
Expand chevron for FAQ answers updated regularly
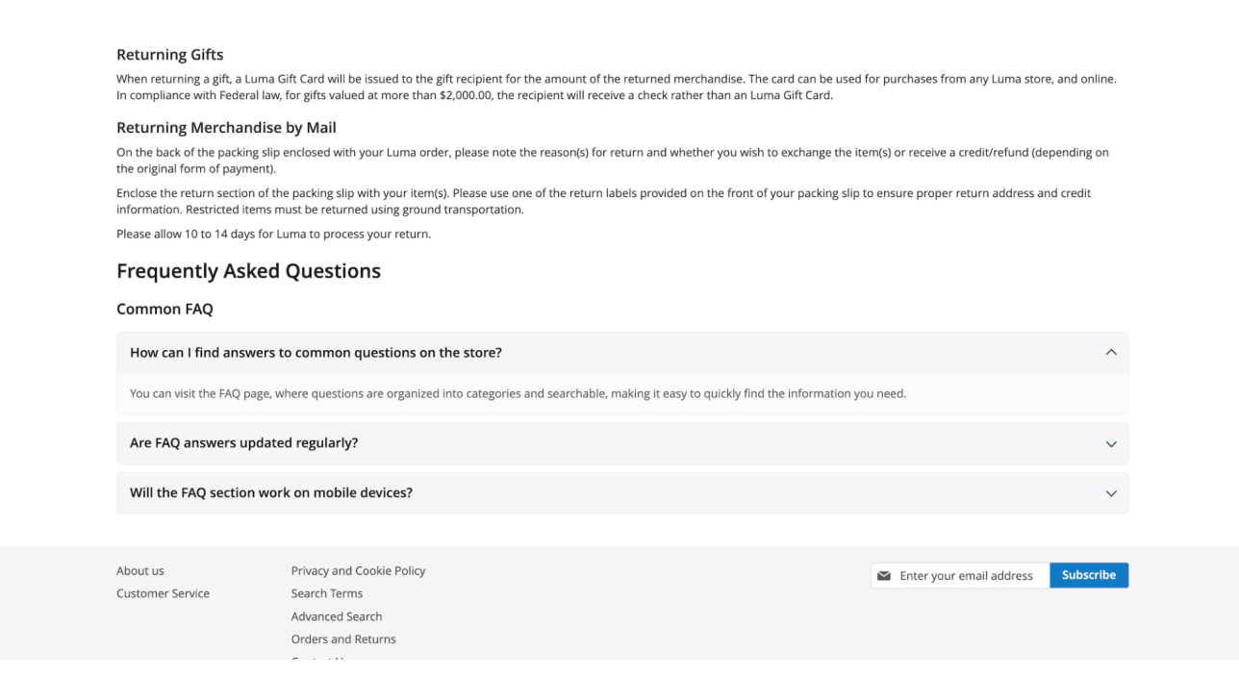tap(1111, 444)
